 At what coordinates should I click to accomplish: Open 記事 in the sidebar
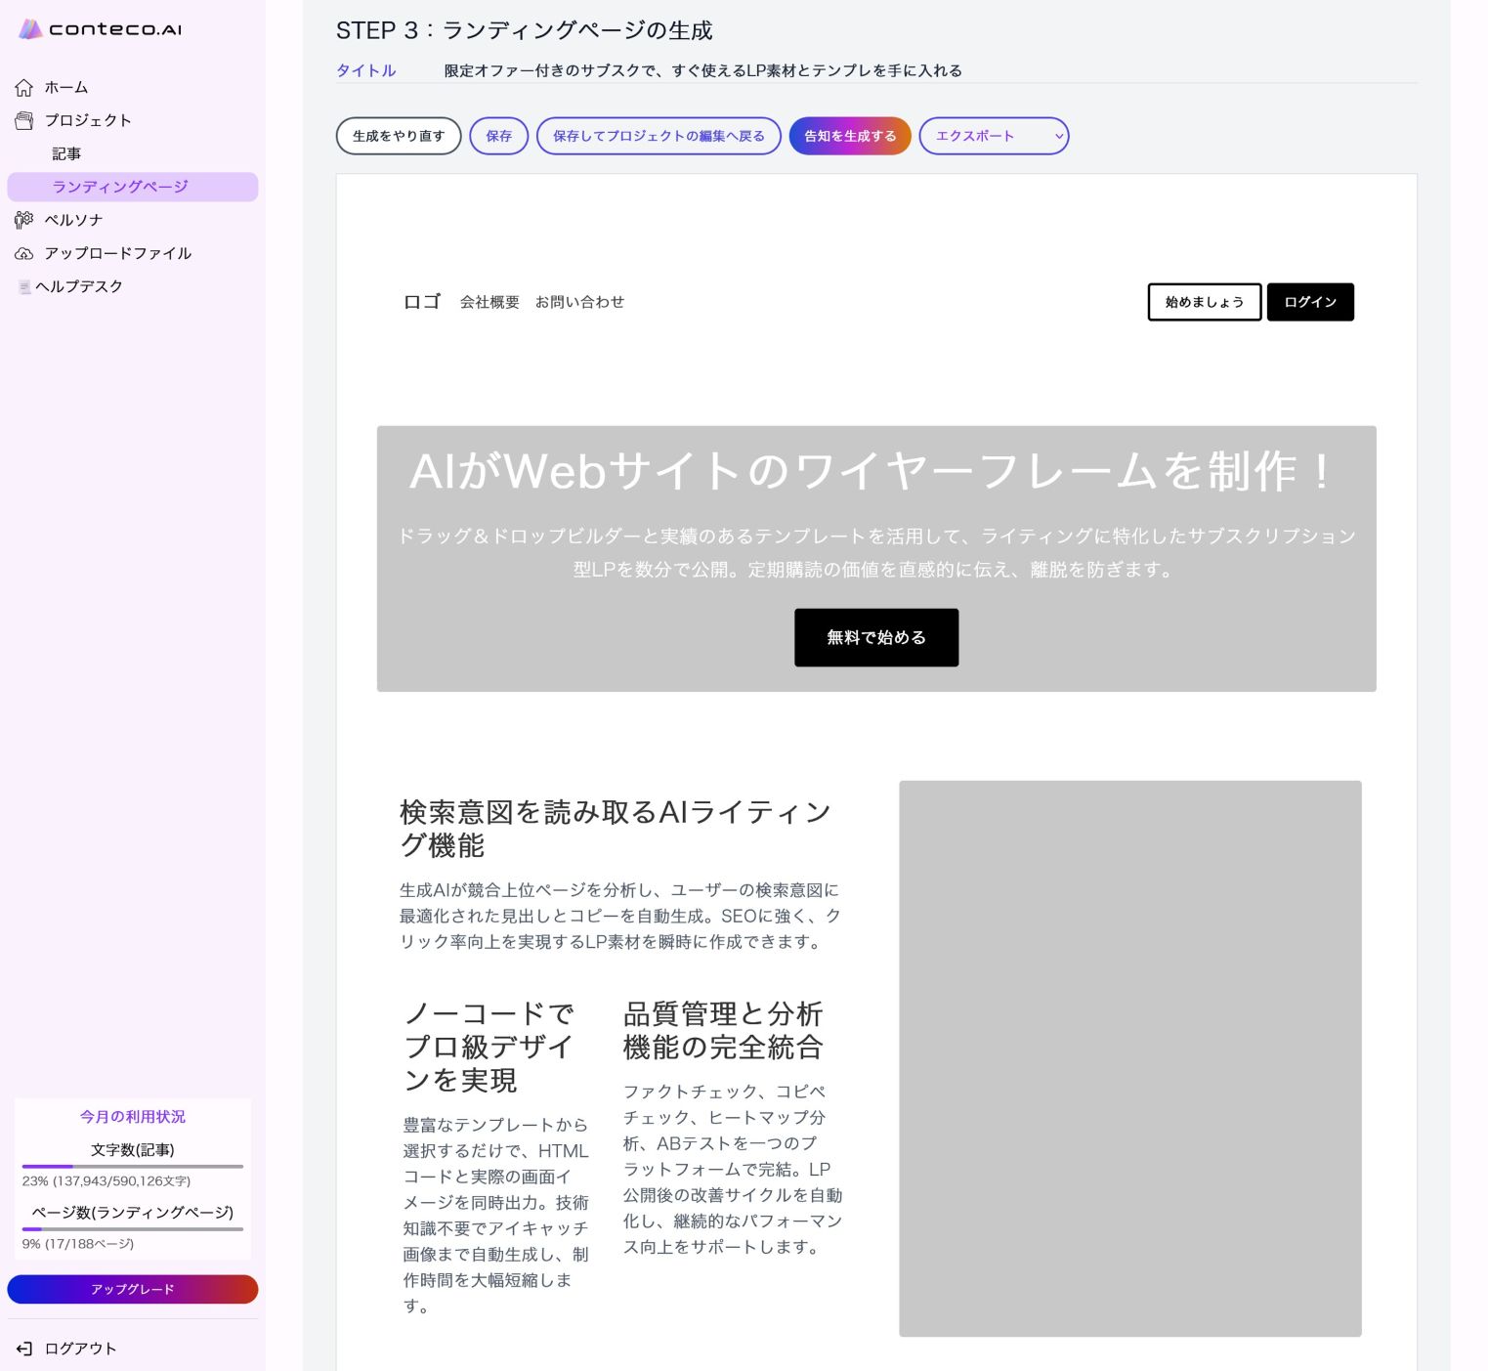(66, 154)
